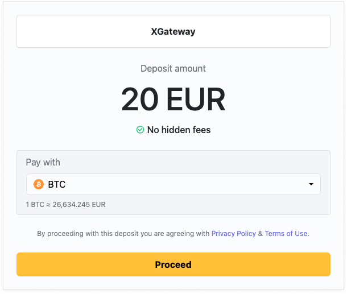
Task: Click the green checkmark icon
Action: 140,130
